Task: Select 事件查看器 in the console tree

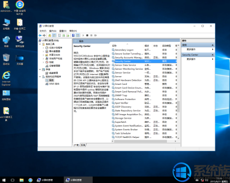Action: tap(54, 51)
